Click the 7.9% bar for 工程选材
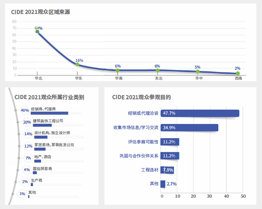 click(167, 170)
